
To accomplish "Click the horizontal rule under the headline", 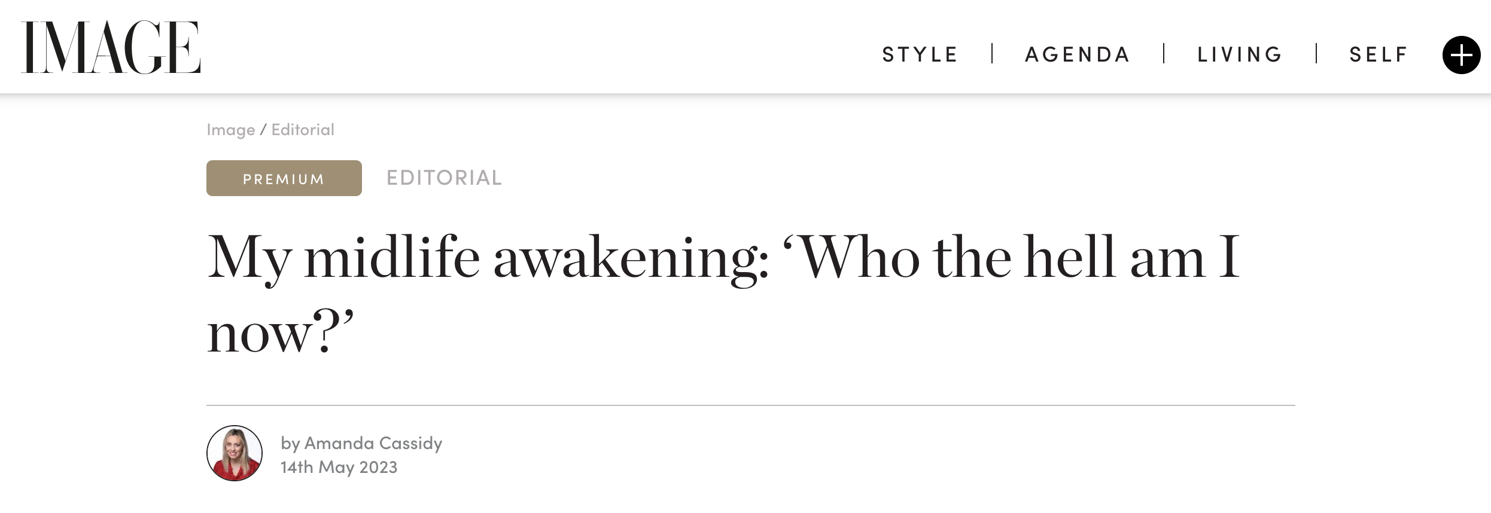I will (x=751, y=405).
